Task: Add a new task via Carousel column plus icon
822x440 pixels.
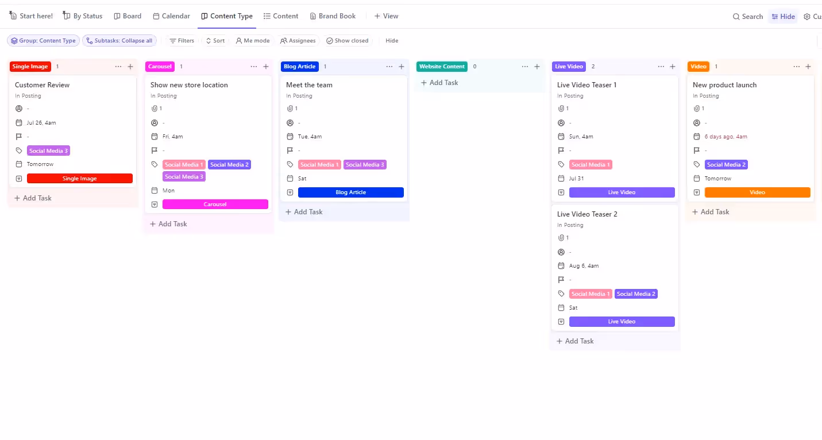Action: tap(265, 66)
